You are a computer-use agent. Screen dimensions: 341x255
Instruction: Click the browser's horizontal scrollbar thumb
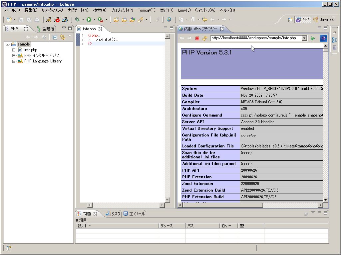223,205
